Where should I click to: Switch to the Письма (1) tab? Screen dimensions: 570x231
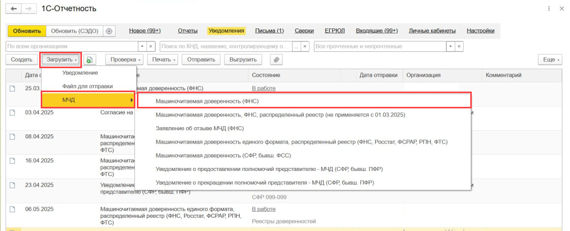[269, 31]
